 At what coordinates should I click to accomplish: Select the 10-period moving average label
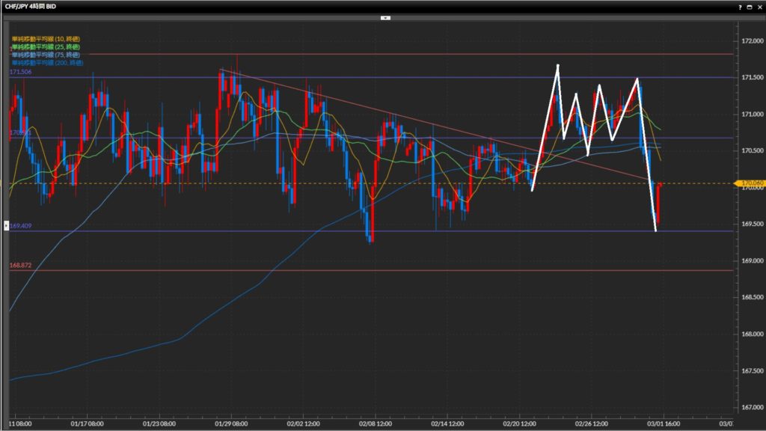click(x=46, y=38)
